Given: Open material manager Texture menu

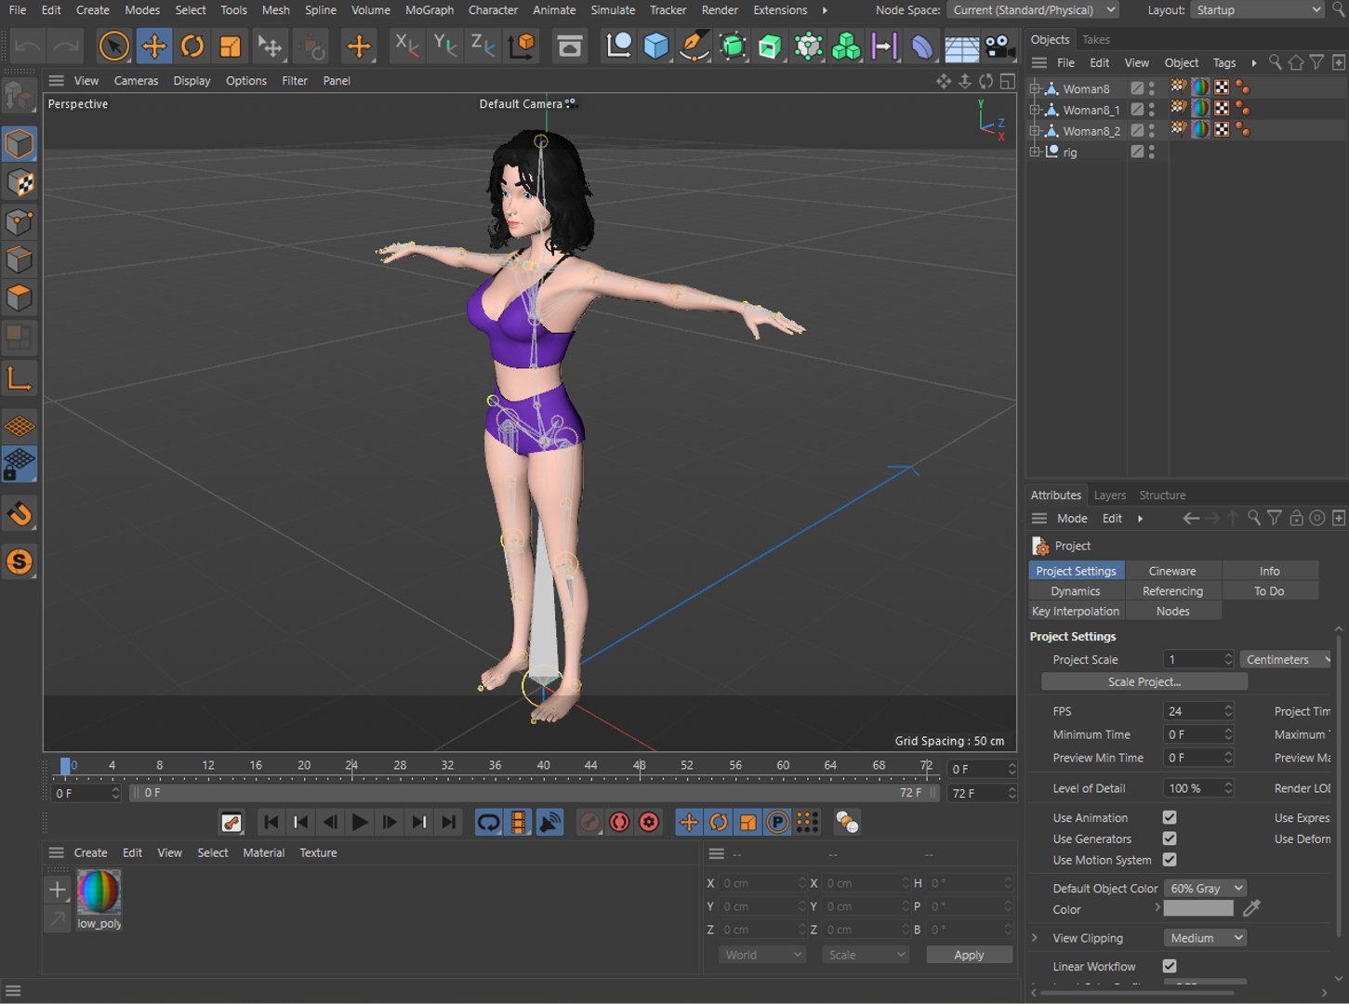Looking at the screenshot, I should [318, 852].
